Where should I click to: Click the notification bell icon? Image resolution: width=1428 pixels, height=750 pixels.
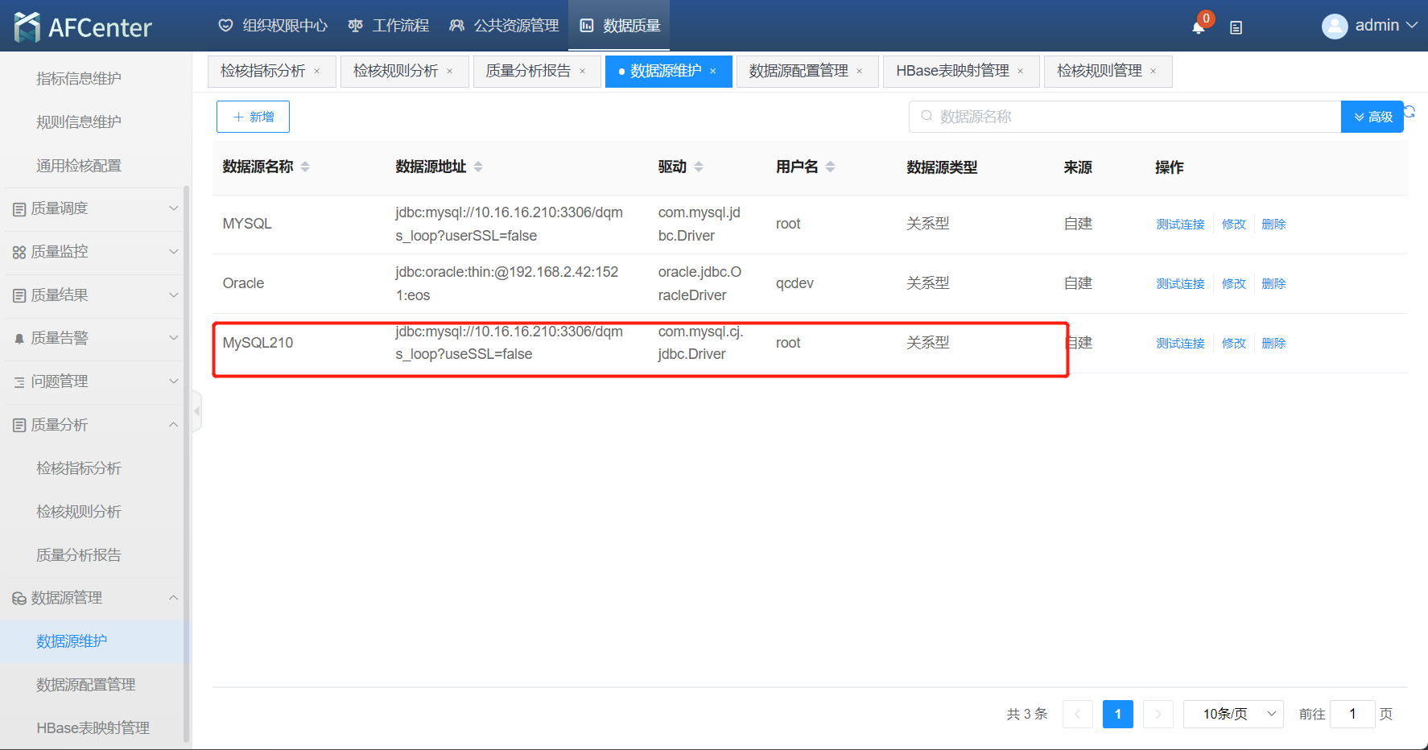pyautogui.click(x=1198, y=27)
